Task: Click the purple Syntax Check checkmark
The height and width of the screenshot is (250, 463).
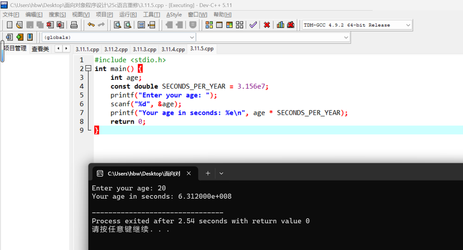Action: coord(253,25)
